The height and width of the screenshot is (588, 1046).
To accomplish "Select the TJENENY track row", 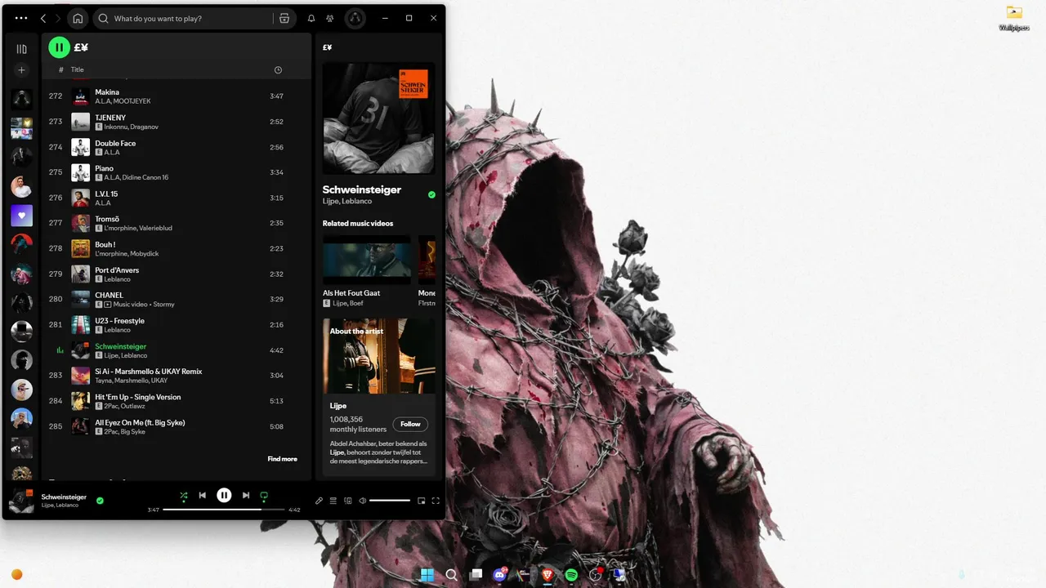I will click(177, 122).
